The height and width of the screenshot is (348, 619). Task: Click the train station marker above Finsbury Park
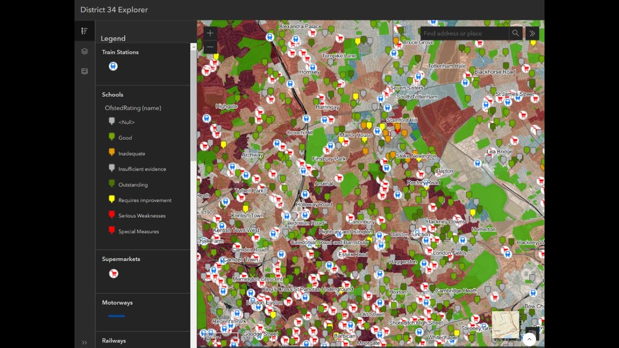[330, 146]
